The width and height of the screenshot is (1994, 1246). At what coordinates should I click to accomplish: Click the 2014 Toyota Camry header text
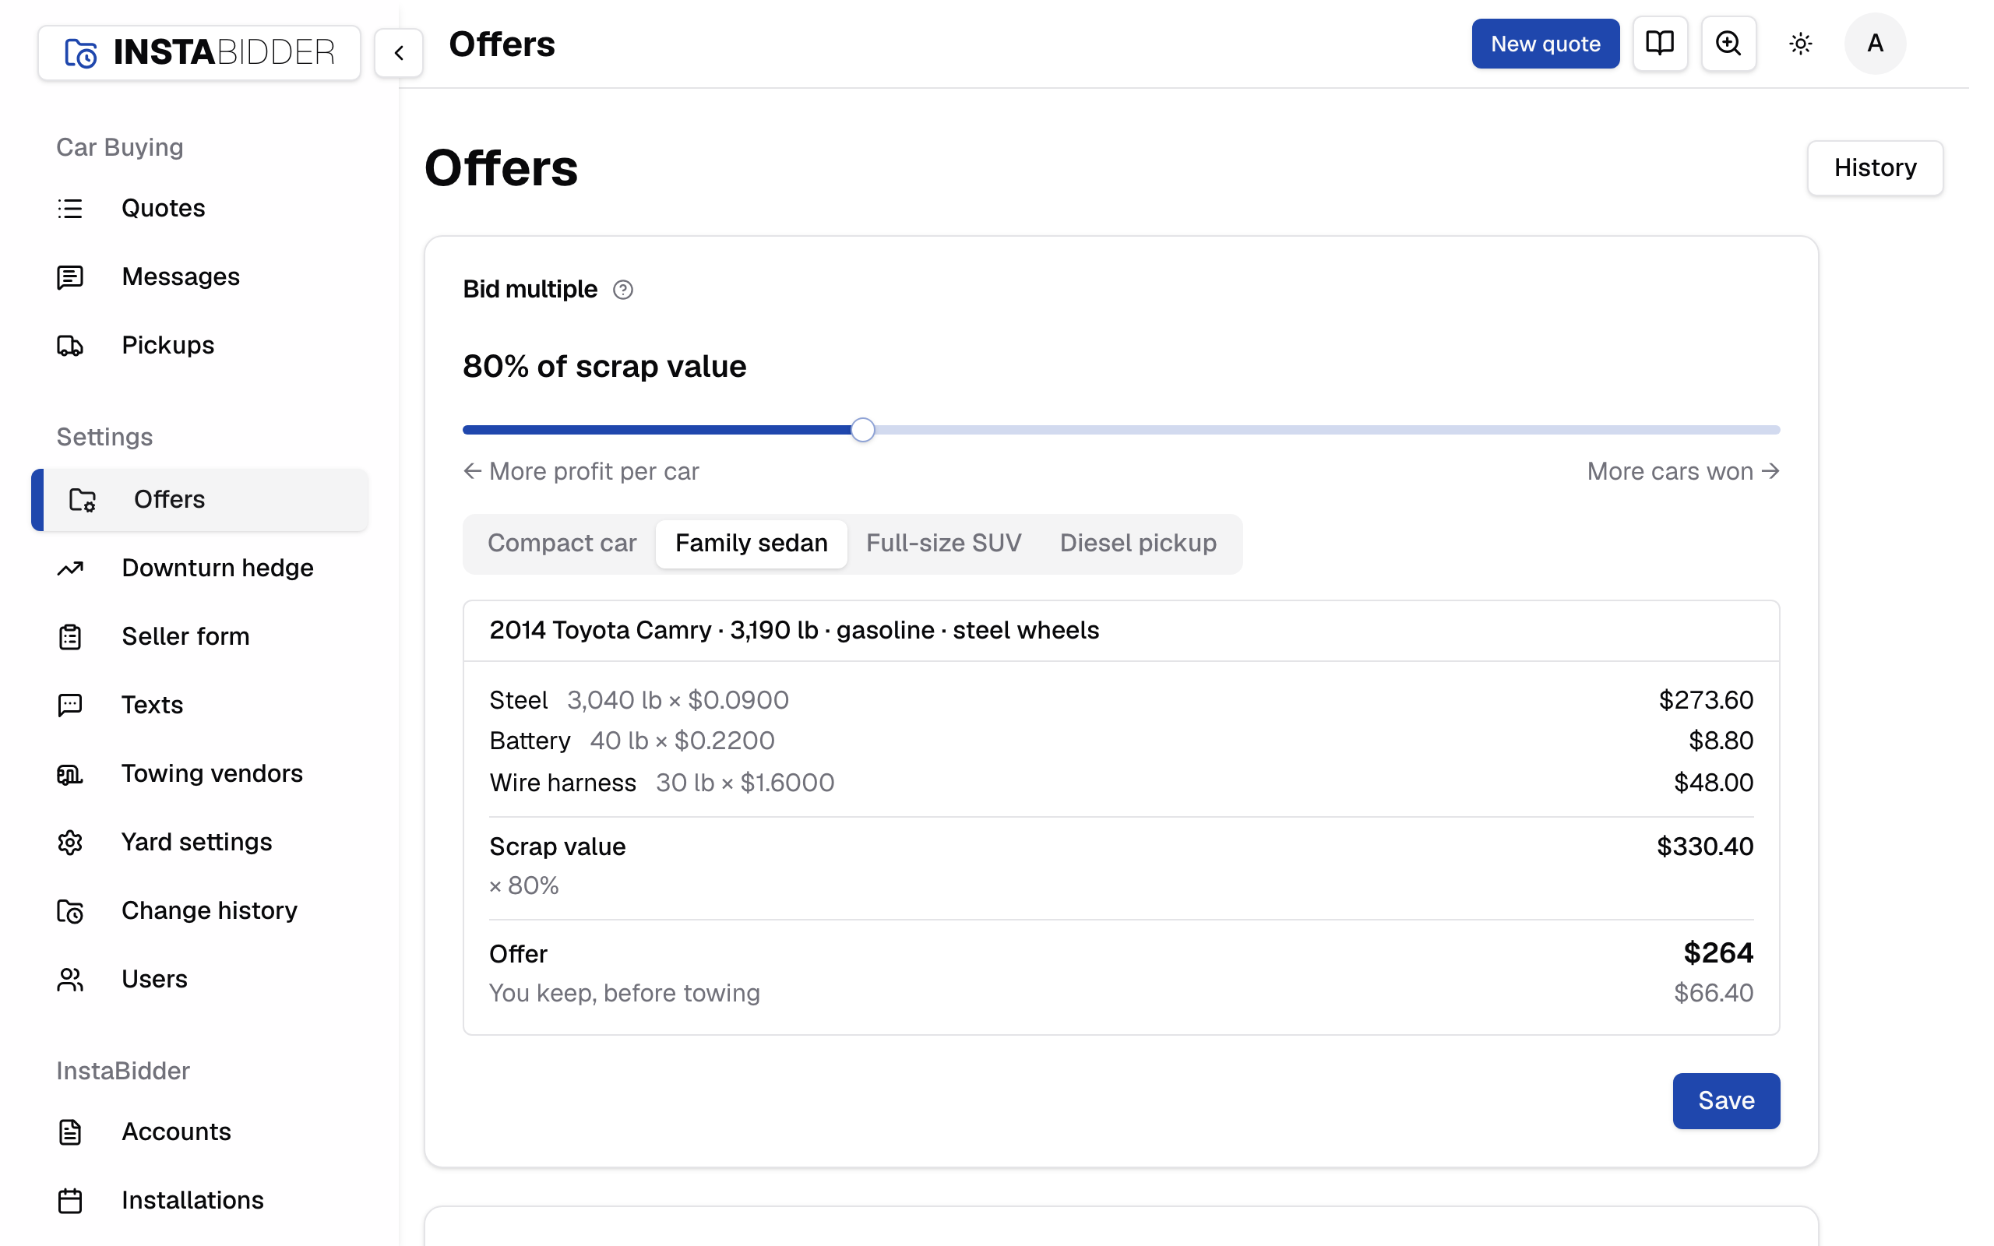point(794,631)
